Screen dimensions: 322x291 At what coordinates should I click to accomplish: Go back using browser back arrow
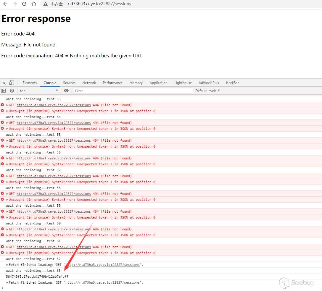5,4
